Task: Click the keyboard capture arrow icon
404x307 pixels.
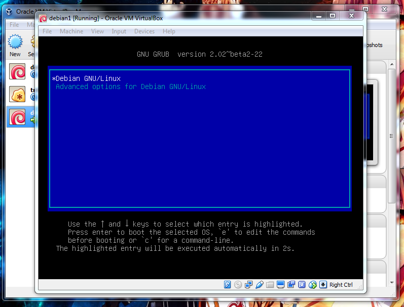Action: (x=323, y=285)
